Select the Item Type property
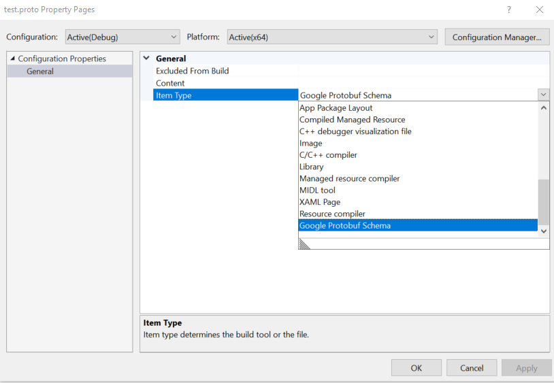554x383 pixels. 225,95
